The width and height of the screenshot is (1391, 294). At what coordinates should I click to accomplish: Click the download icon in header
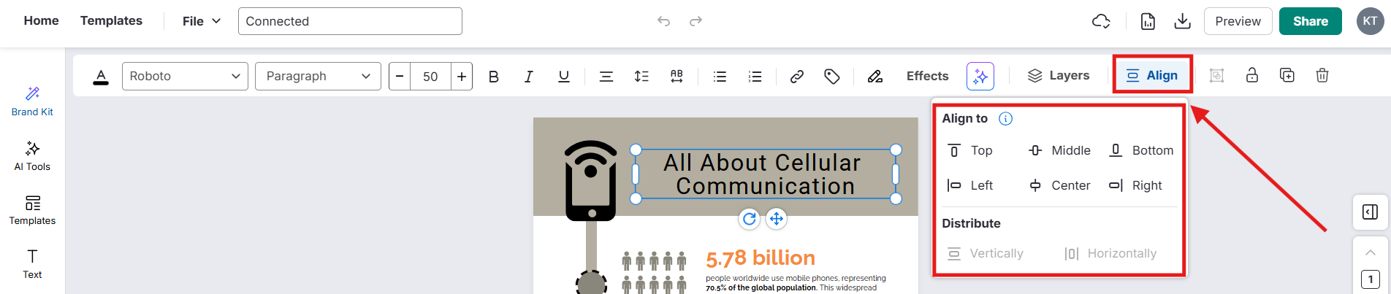pyautogui.click(x=1182, y=21)
